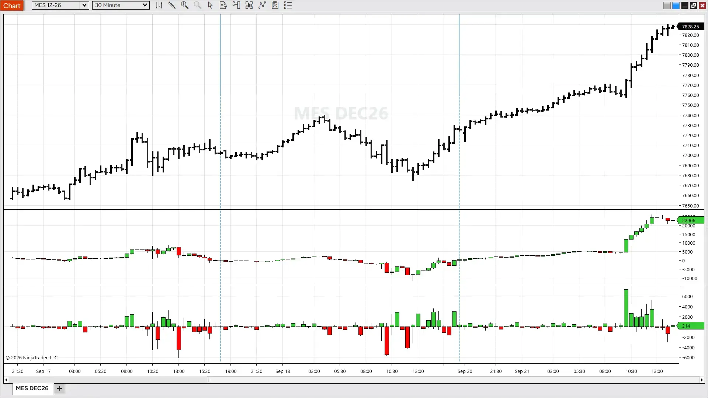The image size is (708, 398).
Task: Click the 7700.00 price axis label
Action: click(x=690, y=156)
